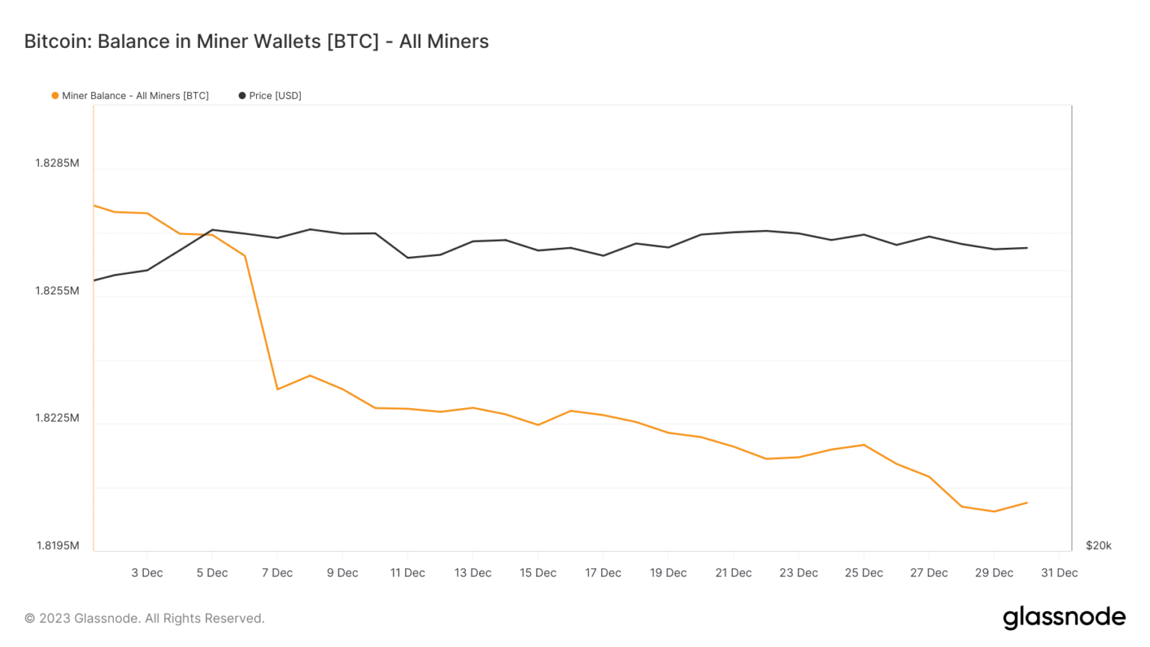The height and width of the screenshot is (647, 1150).
Task: Select the 7 Dec date tick label
Action: coord(277,573)
